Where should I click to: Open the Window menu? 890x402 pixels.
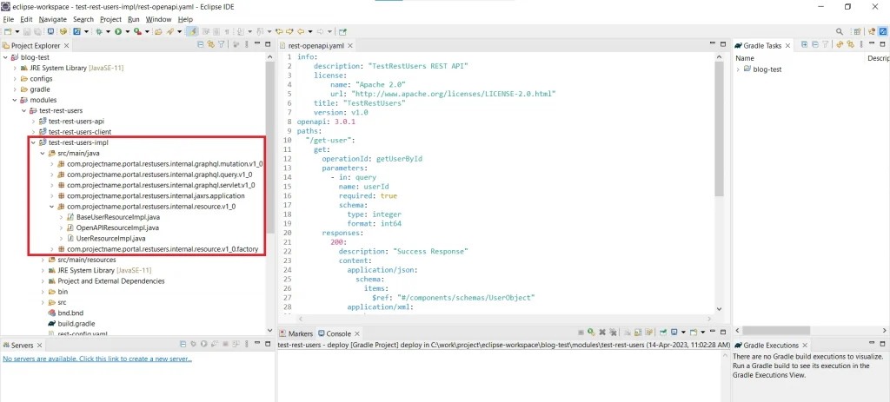(158, 19)
